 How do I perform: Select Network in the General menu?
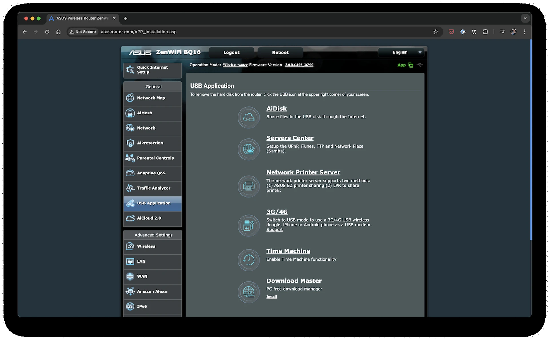[x=152, y=128]
